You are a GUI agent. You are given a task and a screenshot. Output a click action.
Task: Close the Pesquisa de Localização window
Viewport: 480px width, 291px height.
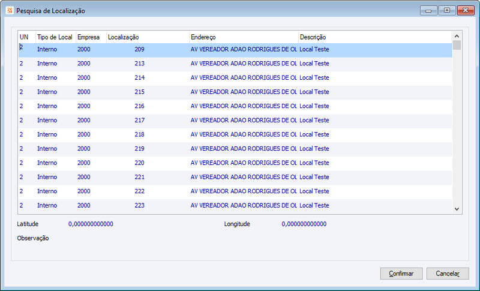[466, 10]
